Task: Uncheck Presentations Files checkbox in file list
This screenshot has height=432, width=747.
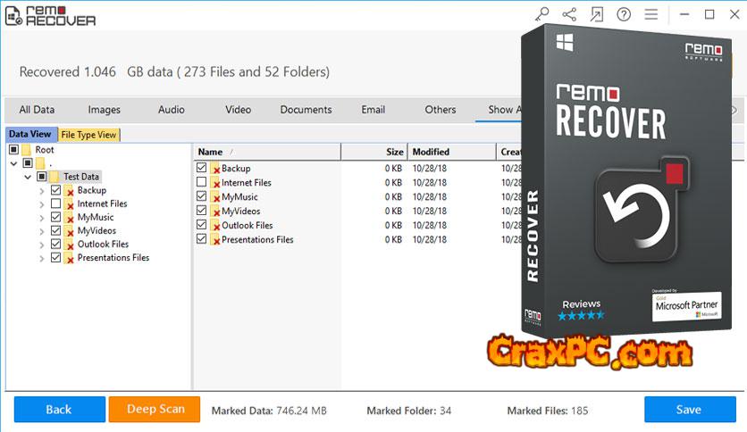Action: pyautogui.click(x=201, y=240)
